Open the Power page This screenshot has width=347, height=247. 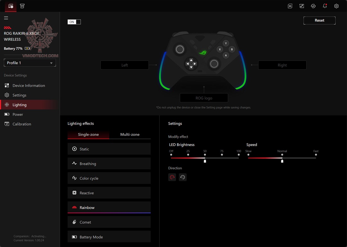coord(18,114)
